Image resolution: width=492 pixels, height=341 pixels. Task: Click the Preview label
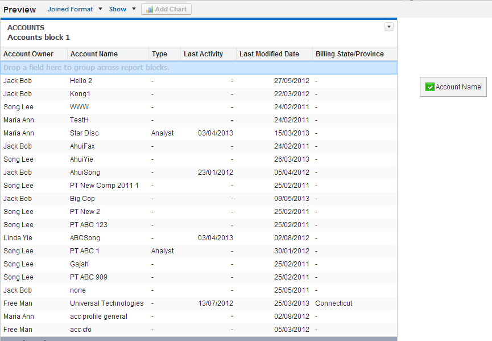pyautogui.click(x=19, y=9)
